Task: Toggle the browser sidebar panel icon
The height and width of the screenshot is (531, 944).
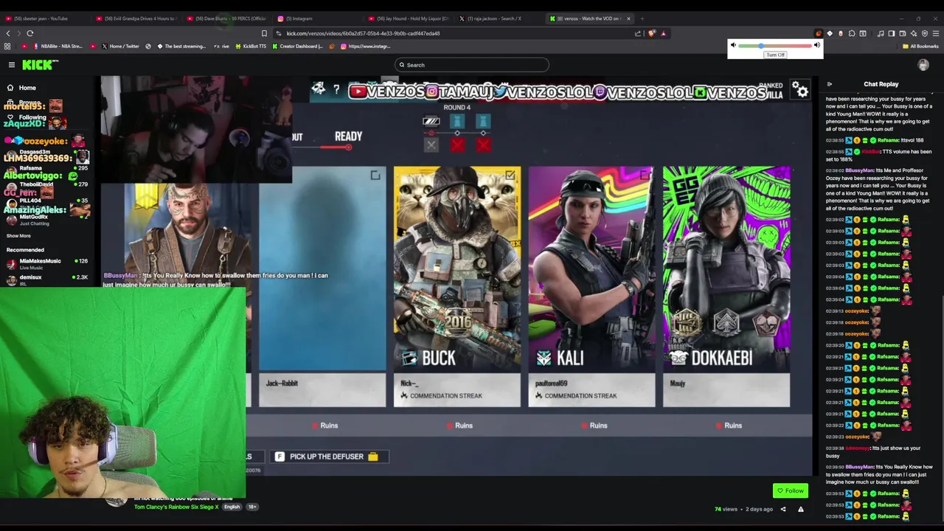Action: point(892,33)
